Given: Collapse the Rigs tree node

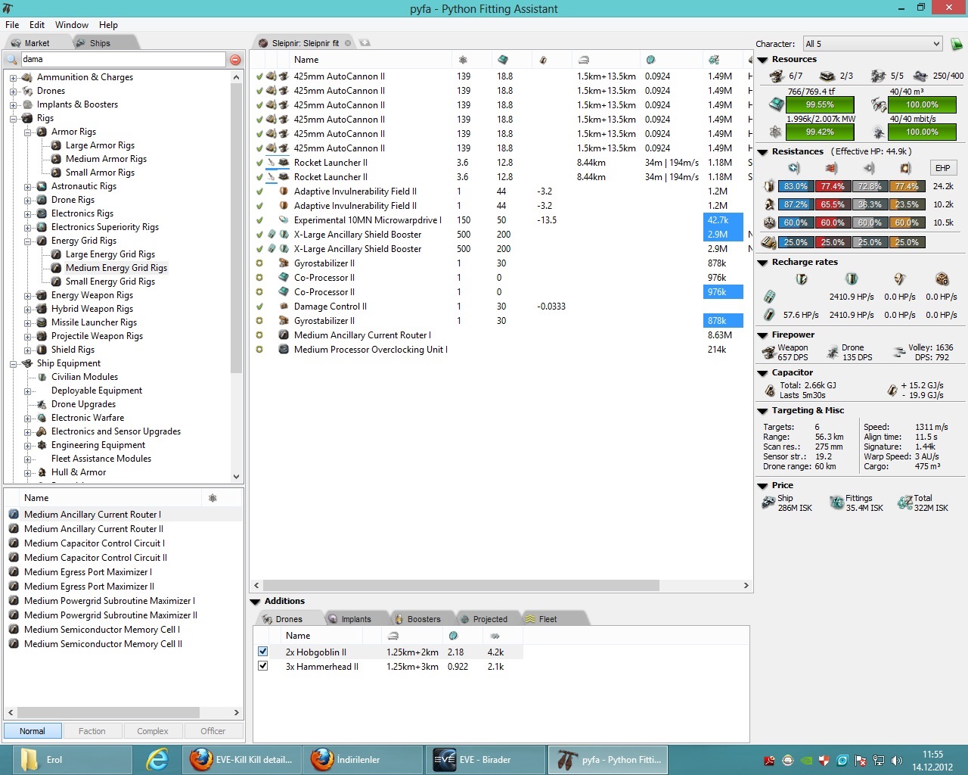Looking at the screenshot, I should 13,118.
